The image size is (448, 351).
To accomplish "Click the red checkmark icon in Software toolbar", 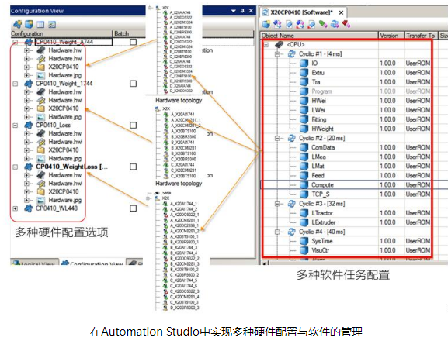I will coord(346,24).
